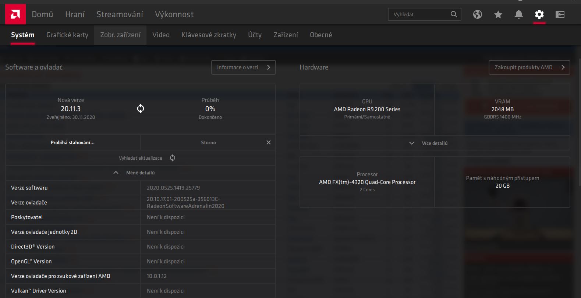Click Vulkan Driver Version row label
This screenshot has width=581, height=298.
(x=39, y=291)
